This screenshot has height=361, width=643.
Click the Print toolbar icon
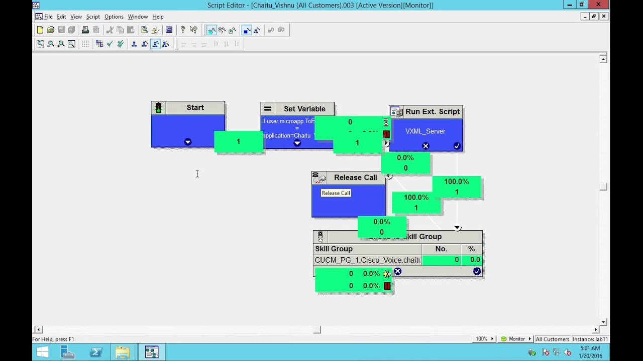85,30
